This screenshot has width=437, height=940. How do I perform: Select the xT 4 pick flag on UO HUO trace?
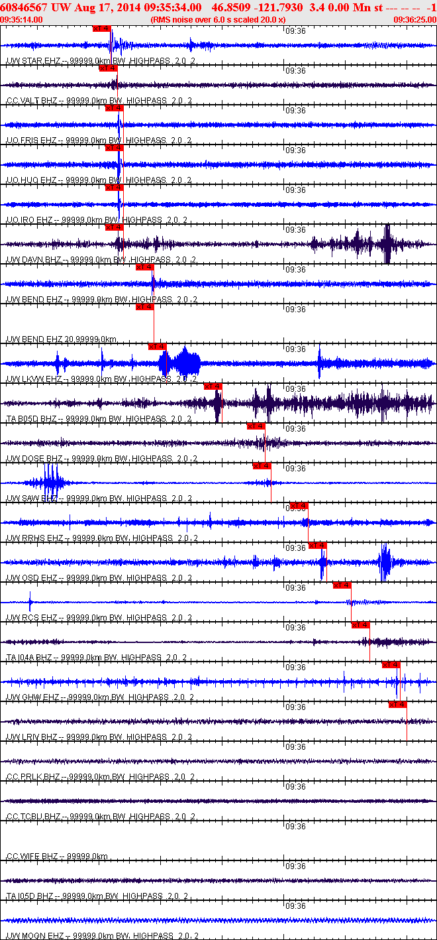click(x=115, y=148)
